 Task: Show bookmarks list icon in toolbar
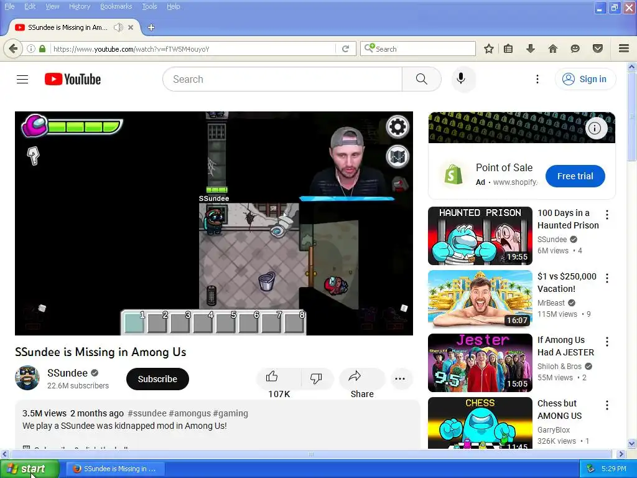[x=508, y=49]
